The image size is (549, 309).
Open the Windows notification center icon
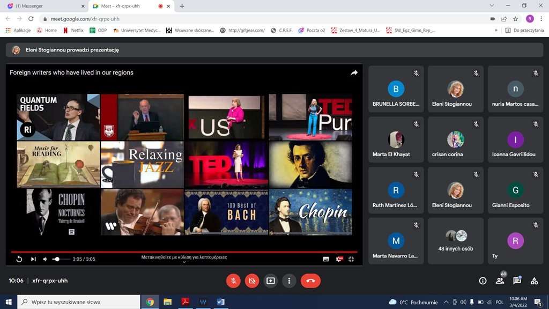(538, 302)
